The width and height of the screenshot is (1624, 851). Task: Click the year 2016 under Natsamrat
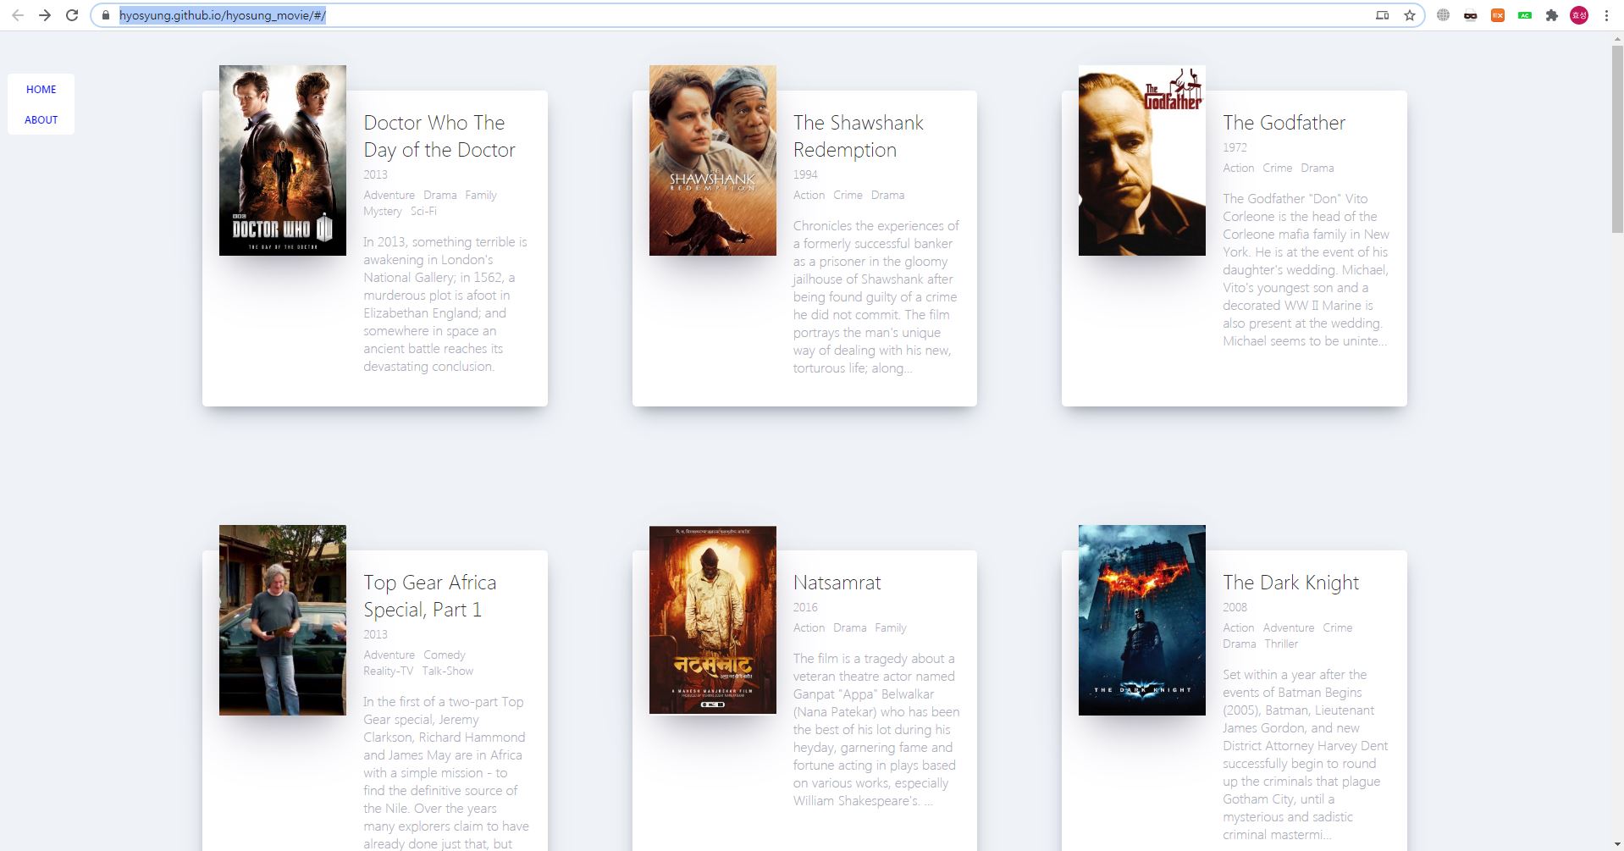point(805,607)
